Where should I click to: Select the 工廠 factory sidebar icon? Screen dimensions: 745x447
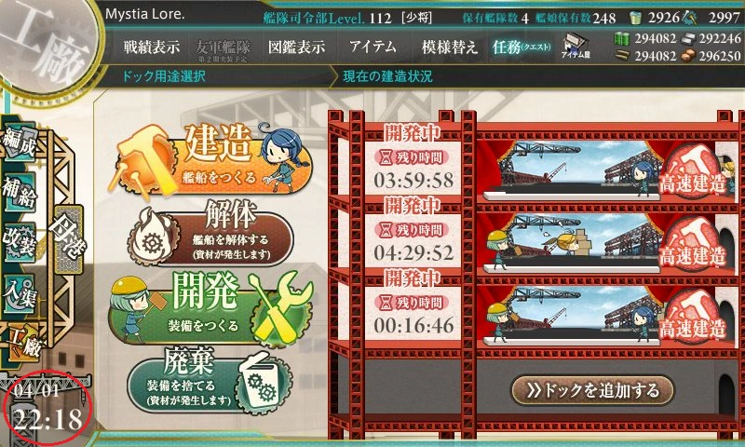(x=23, y=343)
